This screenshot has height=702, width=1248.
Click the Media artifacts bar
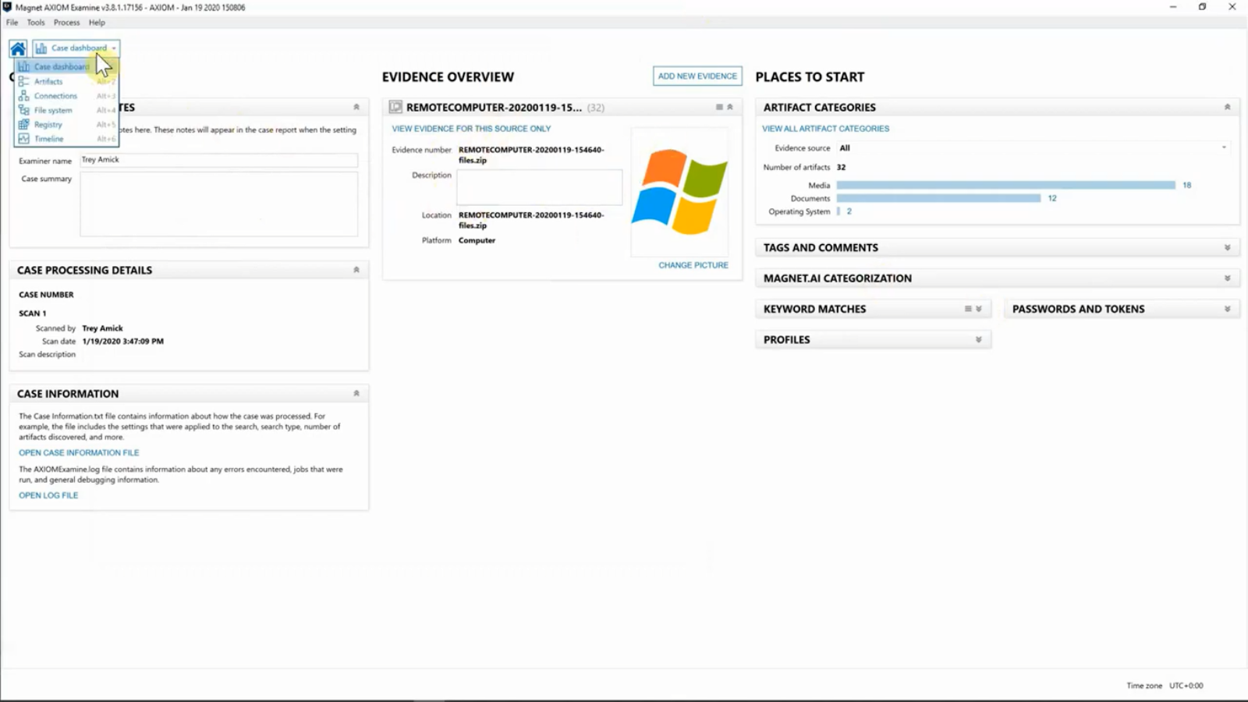pos(1005,186)
